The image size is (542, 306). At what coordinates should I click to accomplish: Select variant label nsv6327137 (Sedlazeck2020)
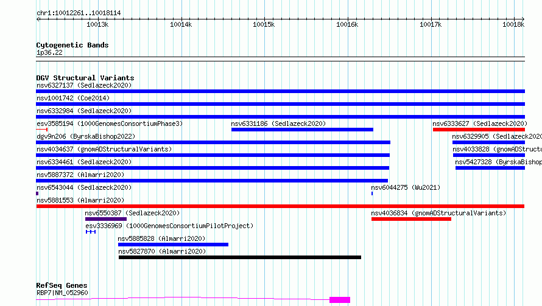point(84,85)
